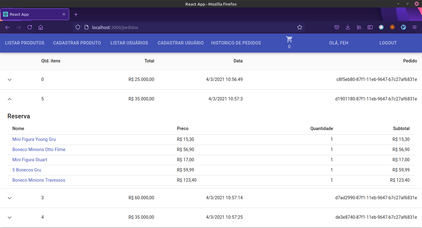This screenshot has width=422, height=228.
Task: Open a new browser tab with plus
Action: tap(76, 15)
